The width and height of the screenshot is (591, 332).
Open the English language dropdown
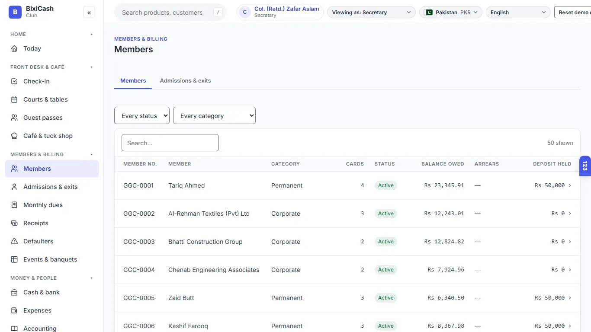518,13
